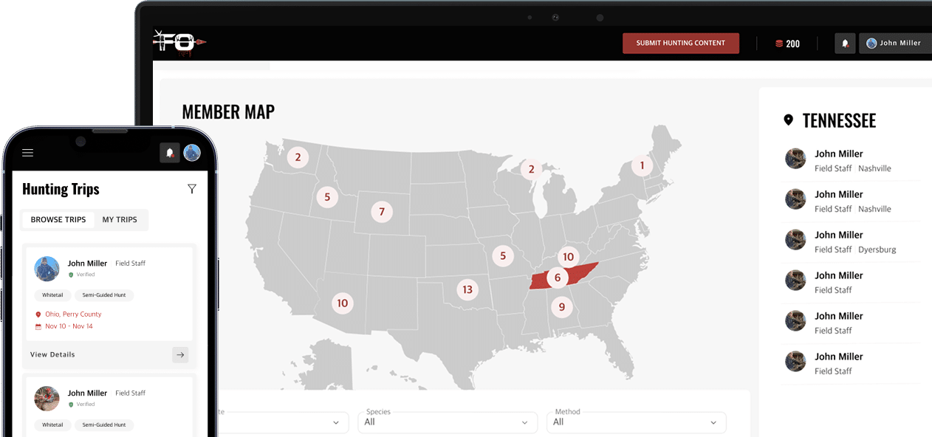
Task: Open the Species dropdown set to All
Action: [x=448, y=421]
